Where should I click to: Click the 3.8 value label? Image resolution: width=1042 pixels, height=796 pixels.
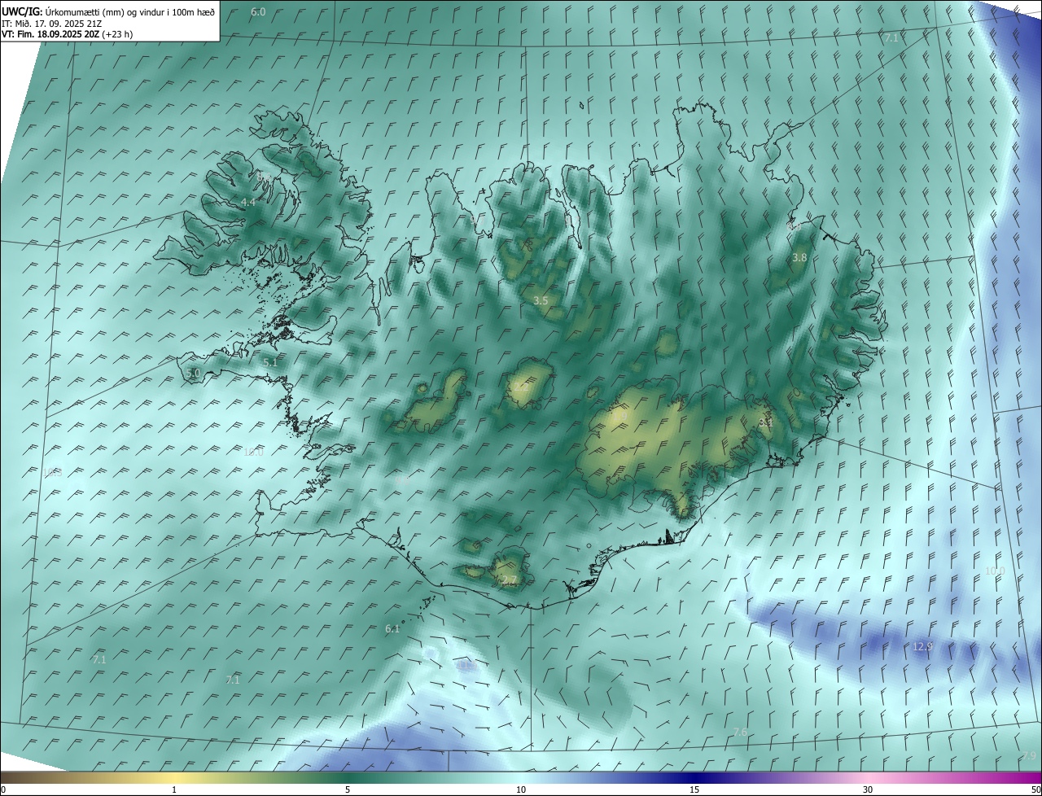pyautogui.click(x=799, y=258)
